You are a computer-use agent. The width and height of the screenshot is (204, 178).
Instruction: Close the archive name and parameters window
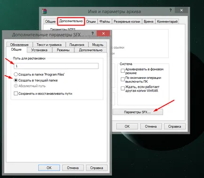click(181, 10)
